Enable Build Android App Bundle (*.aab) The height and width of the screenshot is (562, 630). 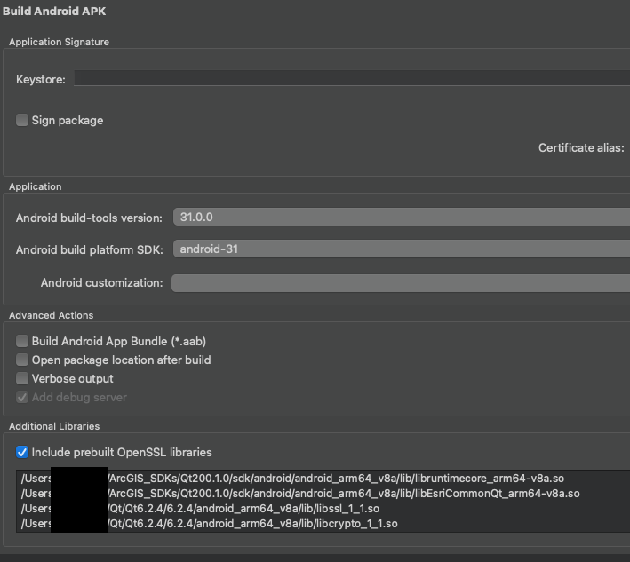click(x=22, y=341)
